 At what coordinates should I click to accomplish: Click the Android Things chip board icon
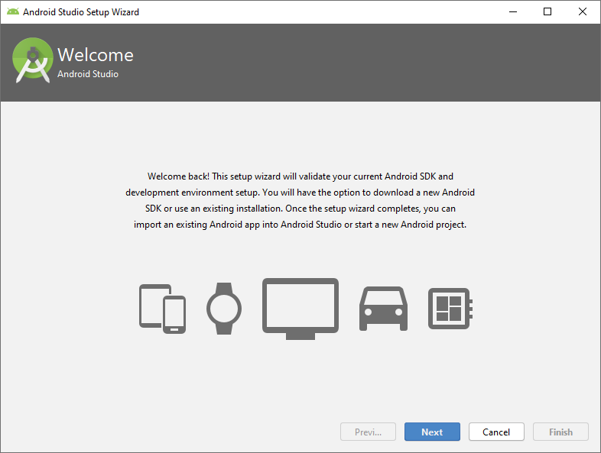[x=450, y=309]
